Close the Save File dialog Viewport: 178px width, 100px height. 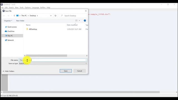pyautogui.click(x=86, y=11)
